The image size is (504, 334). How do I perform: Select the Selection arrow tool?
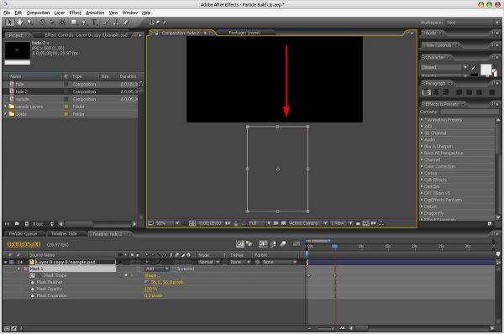(9, 22)
